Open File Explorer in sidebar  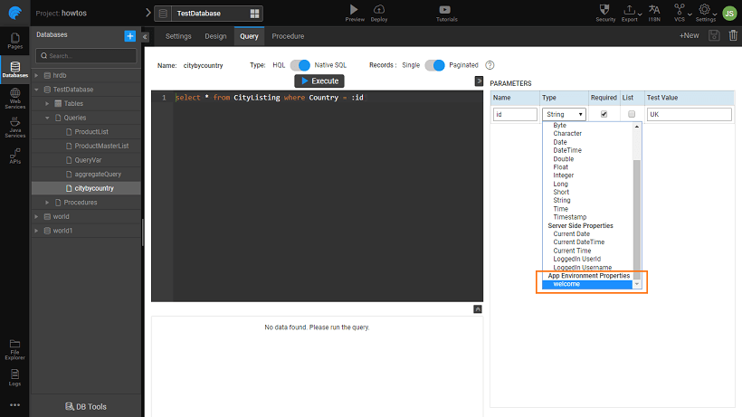pyautogui.click(x=15, y=346)
